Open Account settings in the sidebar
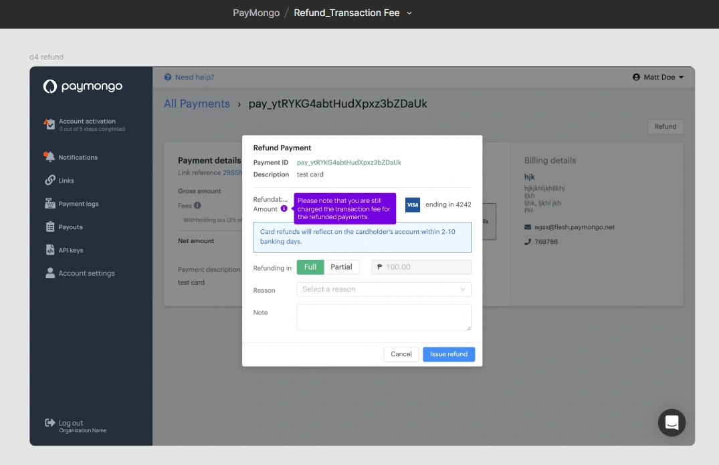This screenshot has height=465, width=719. [x=86, y=273]
